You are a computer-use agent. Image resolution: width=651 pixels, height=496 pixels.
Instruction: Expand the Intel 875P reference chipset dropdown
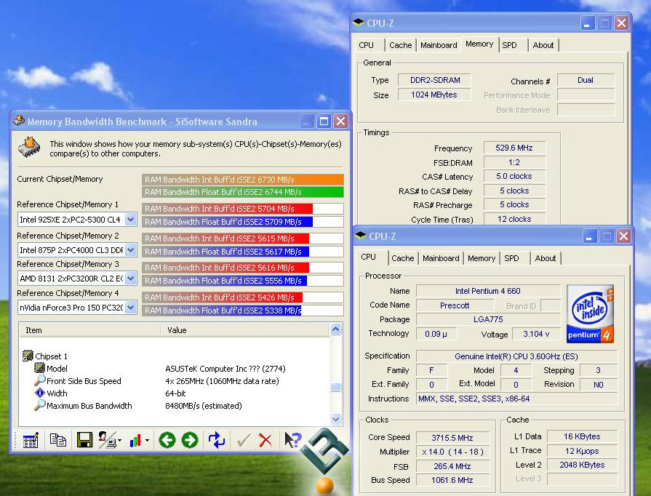(x=130, y=250)
